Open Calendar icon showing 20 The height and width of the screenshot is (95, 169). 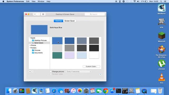click(93, 91)
